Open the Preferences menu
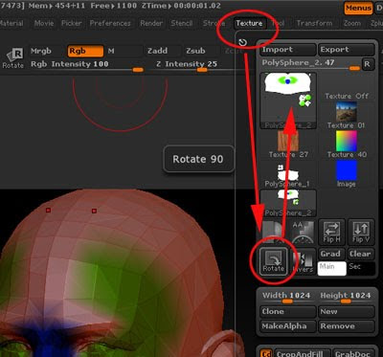 (110, 23)
